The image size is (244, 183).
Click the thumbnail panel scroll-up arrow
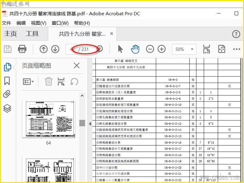click(x=82, y=96)
